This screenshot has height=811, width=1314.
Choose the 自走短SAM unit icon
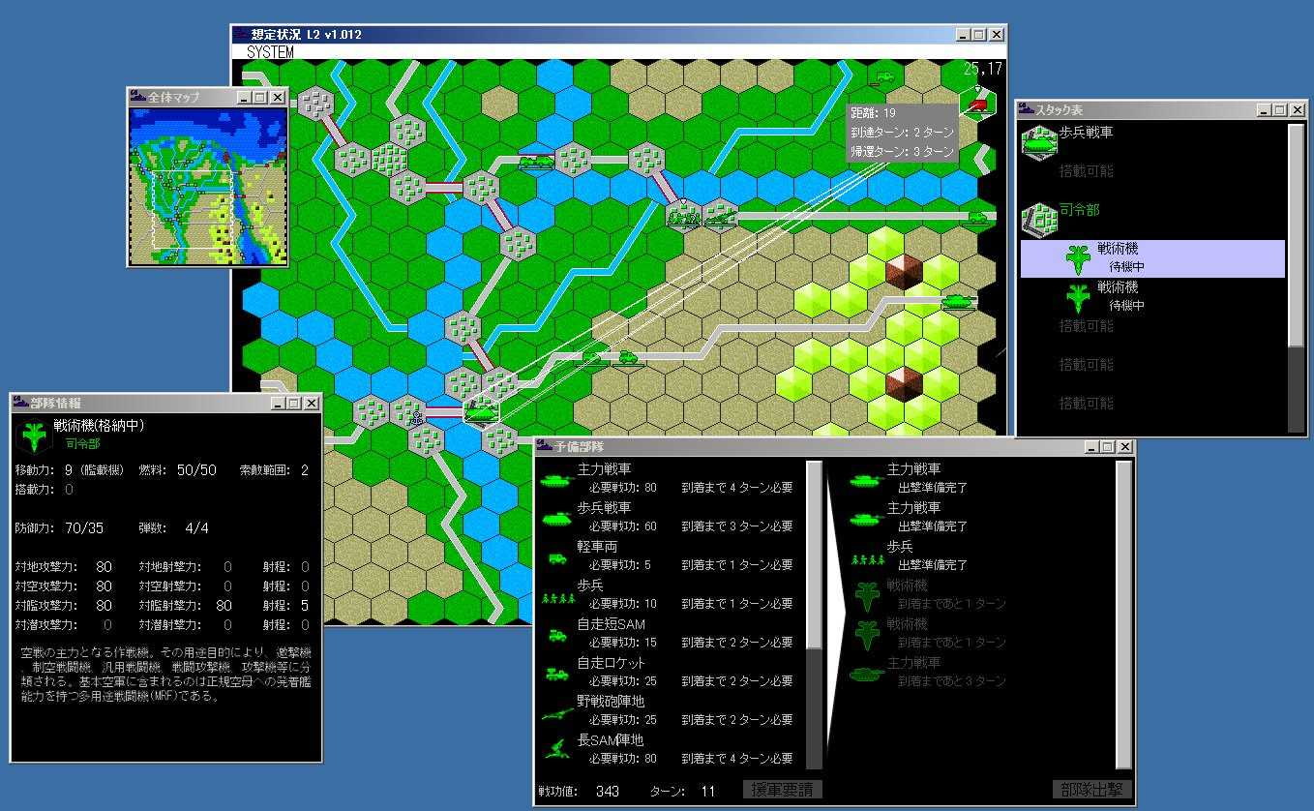pyautogui.click(x=556, y=635)
